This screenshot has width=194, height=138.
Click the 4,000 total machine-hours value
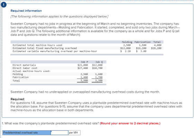tap(158, 45)
